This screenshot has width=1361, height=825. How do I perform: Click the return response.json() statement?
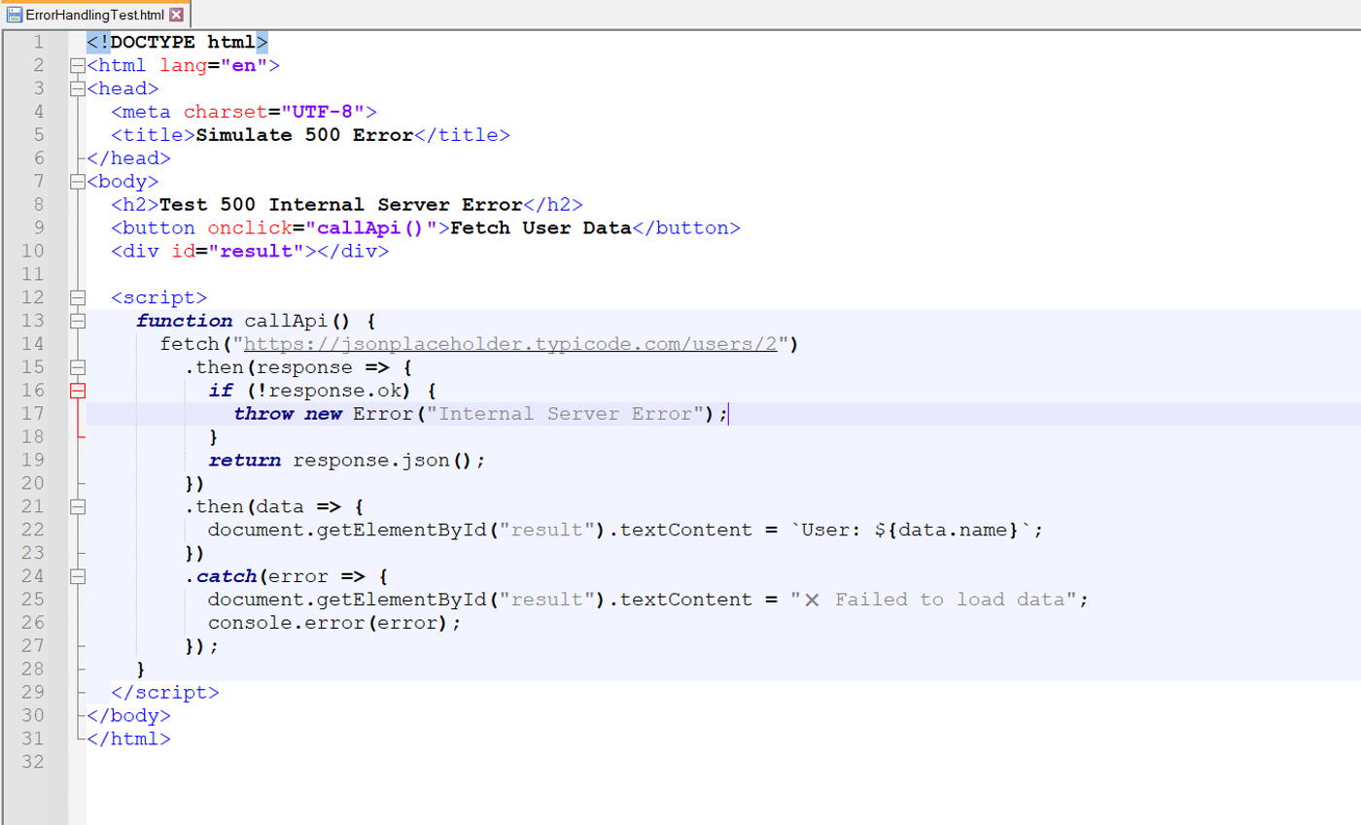click(x=346, y=461)
